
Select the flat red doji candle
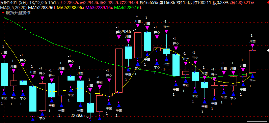[224, 85]
